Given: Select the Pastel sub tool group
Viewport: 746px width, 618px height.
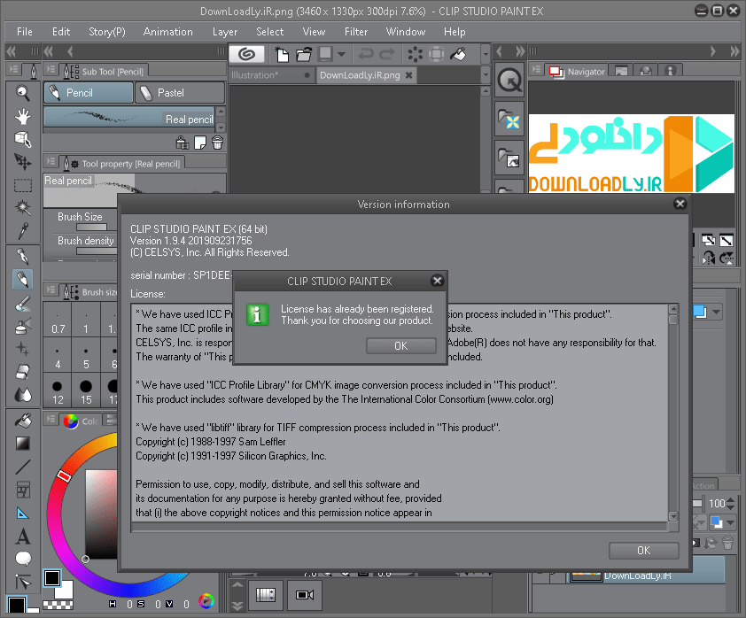Looking at the screenshot, I should point(180,92).
